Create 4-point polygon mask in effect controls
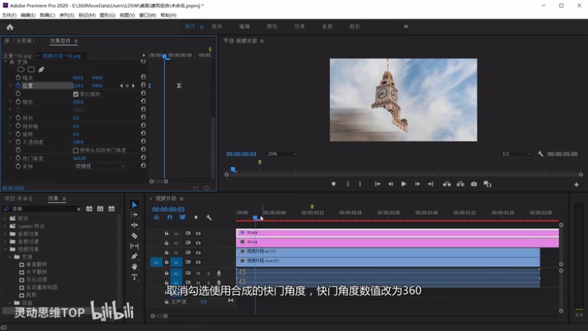Image resolution: width=588 pixels, height=331 pixels. point(31,70)
